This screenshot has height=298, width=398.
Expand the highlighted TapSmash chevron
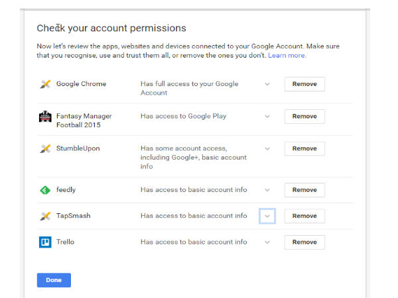267,216
